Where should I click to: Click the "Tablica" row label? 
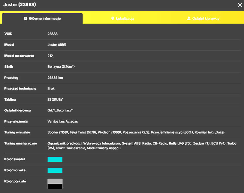10,100
